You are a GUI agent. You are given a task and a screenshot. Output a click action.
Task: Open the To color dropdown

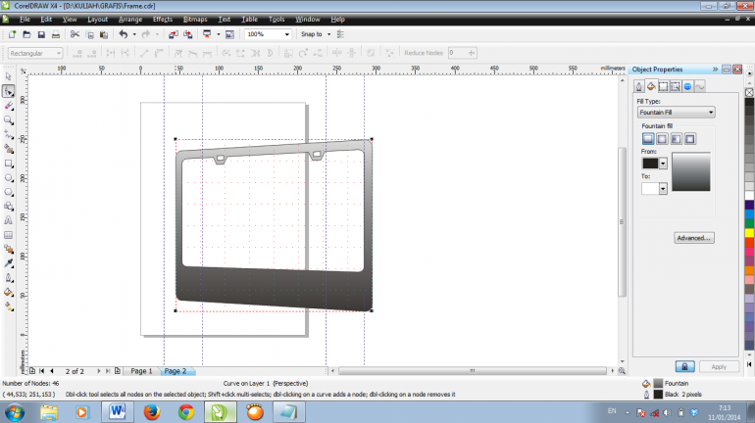(663, 188)
